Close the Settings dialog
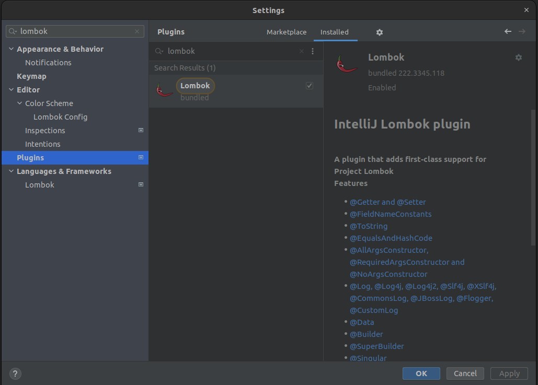This screenshot has width=538, height=385. tap(526, 10)
